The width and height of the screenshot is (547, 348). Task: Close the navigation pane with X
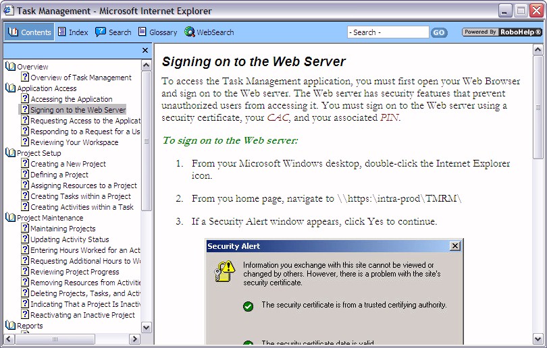click(145, 51)
